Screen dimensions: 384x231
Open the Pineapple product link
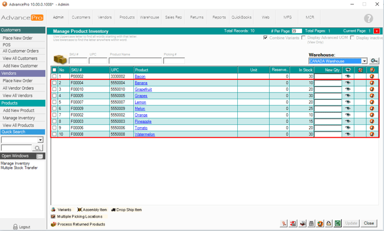click(143, 121)
